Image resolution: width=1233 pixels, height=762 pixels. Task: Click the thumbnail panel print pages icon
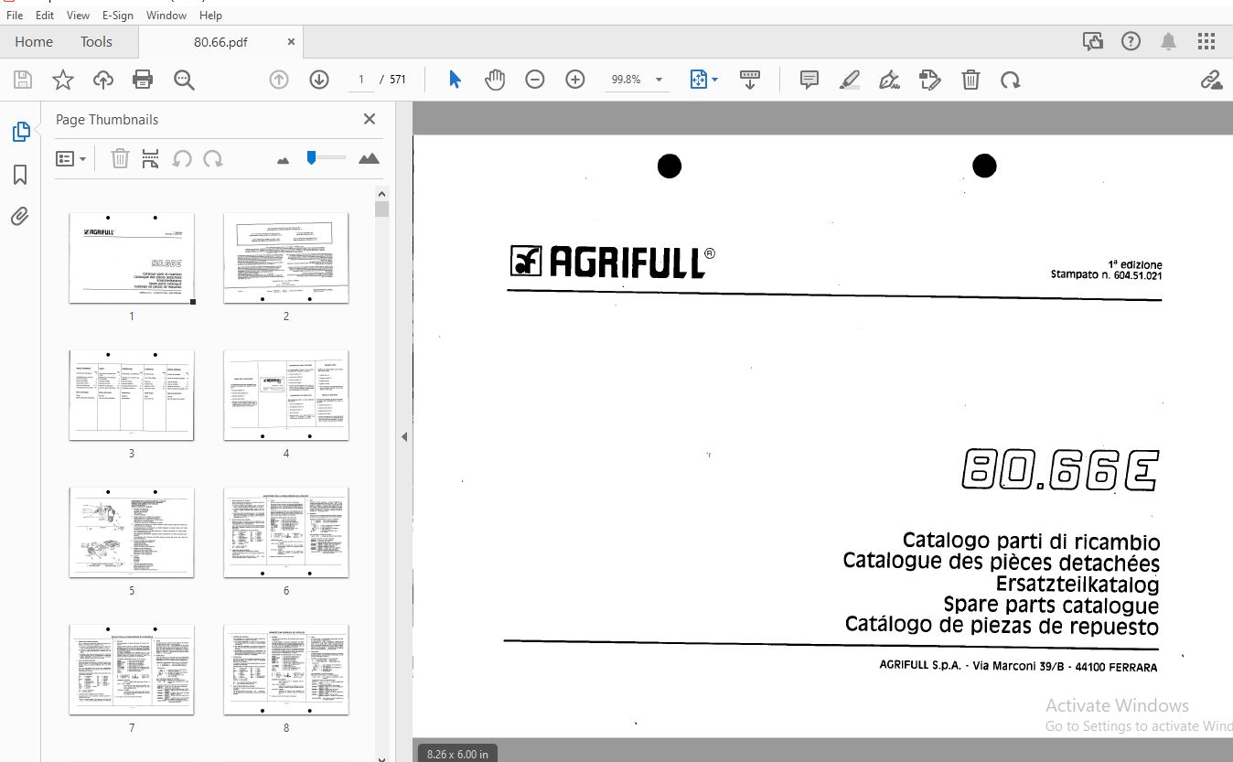coord(151,158)
